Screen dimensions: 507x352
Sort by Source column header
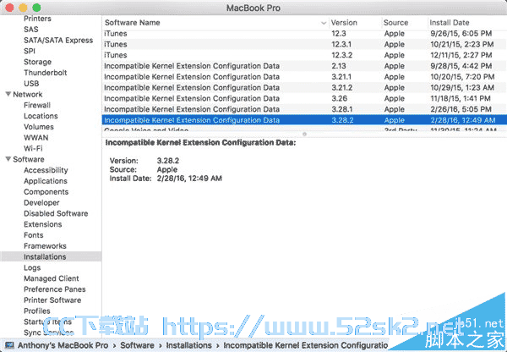coord(395,23)
